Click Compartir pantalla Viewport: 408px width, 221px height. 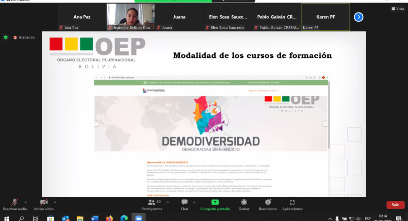215,205
